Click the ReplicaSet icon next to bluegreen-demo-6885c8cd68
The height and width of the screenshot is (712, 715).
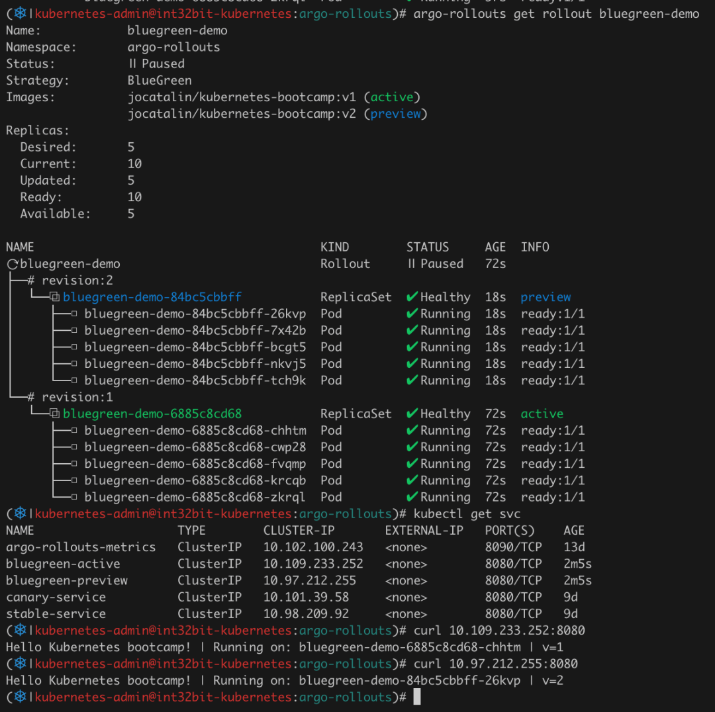[x=54, y=414]
